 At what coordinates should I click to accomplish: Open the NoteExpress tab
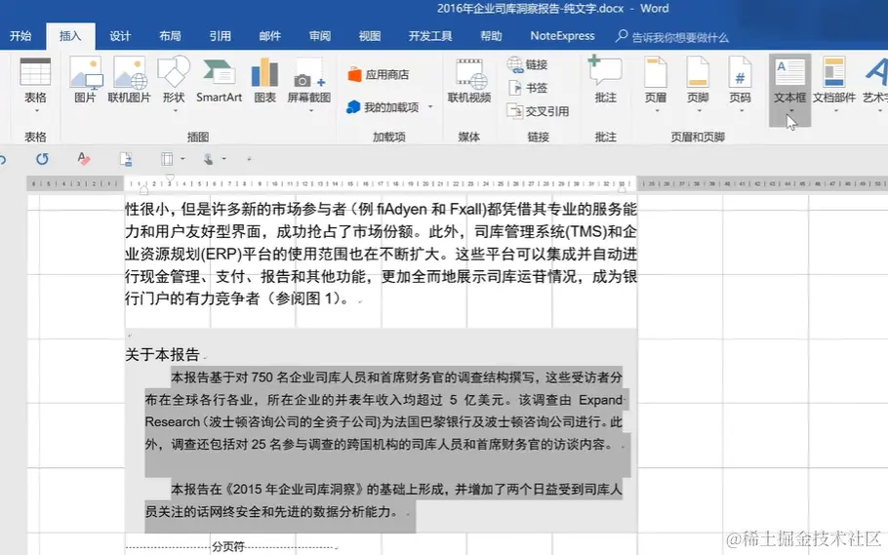562,36
